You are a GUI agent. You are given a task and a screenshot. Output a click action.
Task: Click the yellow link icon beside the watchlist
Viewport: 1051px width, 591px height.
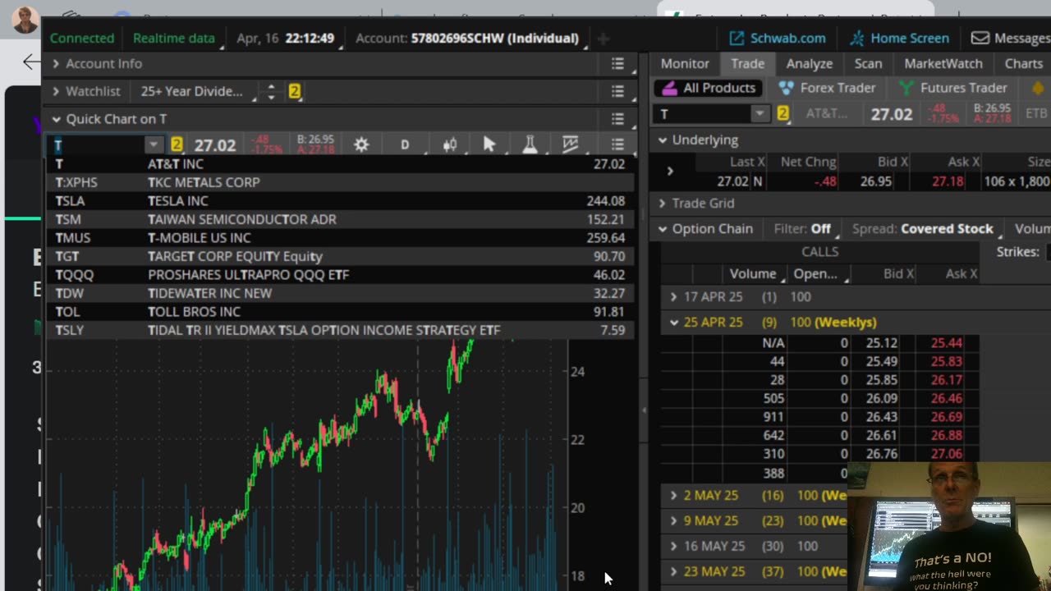294,91
